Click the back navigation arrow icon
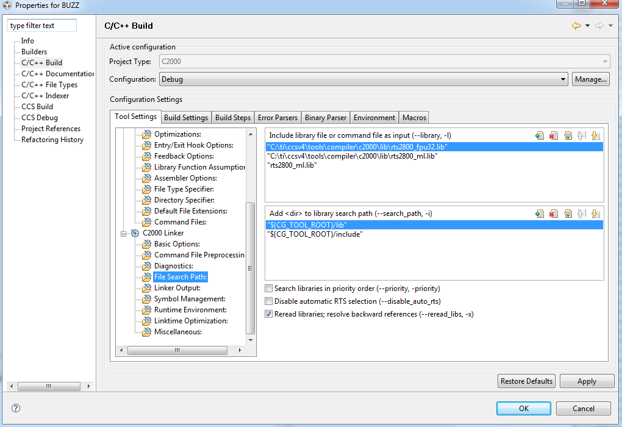622x427 pixels. [x=576, y=26]
